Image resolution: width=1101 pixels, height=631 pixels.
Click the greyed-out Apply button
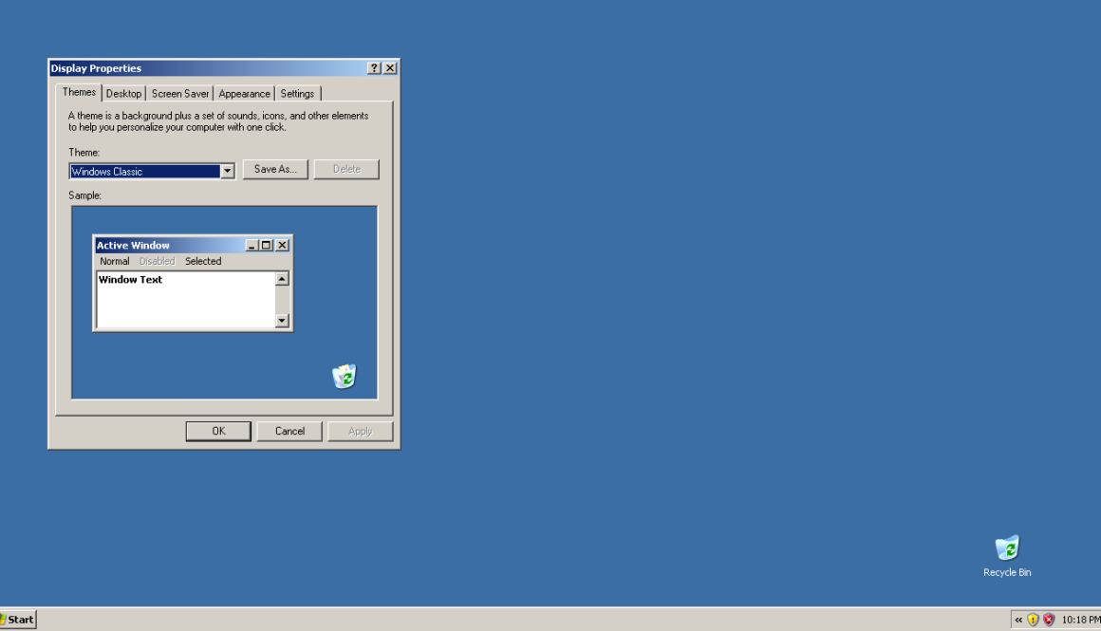pyautogui.click(x=361, y=431)
